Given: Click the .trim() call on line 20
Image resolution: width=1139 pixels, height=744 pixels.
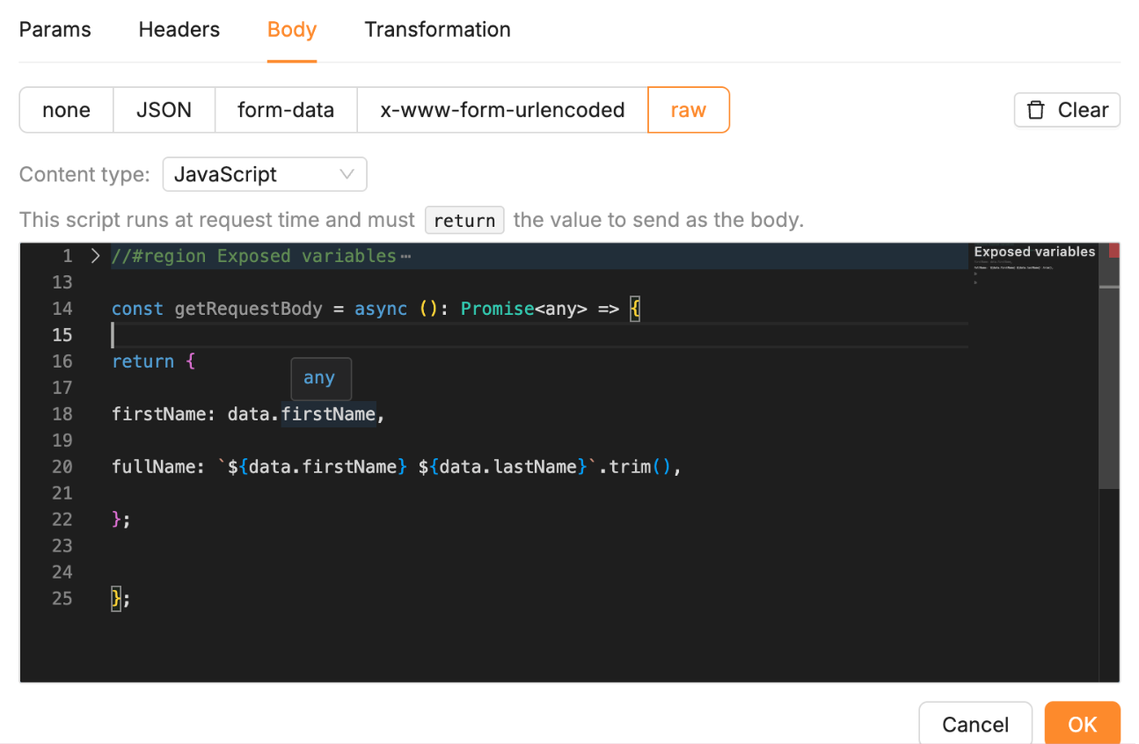Looking at the screenshot, I should pyautogui.click(x=636, y=466).
